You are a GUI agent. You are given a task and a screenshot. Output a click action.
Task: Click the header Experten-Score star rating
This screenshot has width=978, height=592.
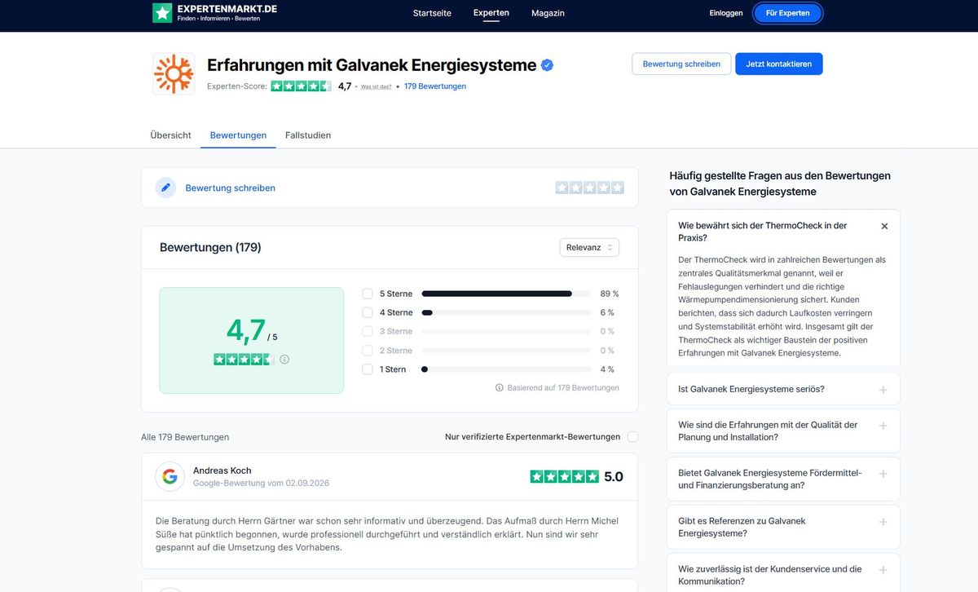(x=302, y=86)
